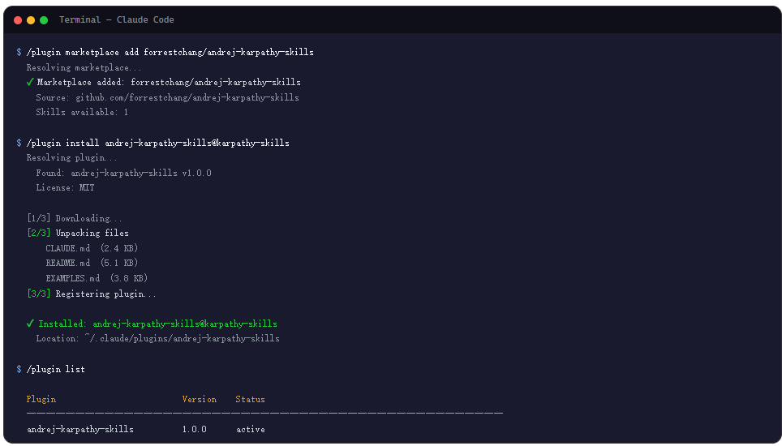The image size is (782, 446).
Task: Click the '/plugin marketplace add' command line
Action: [x=170, y=53]
